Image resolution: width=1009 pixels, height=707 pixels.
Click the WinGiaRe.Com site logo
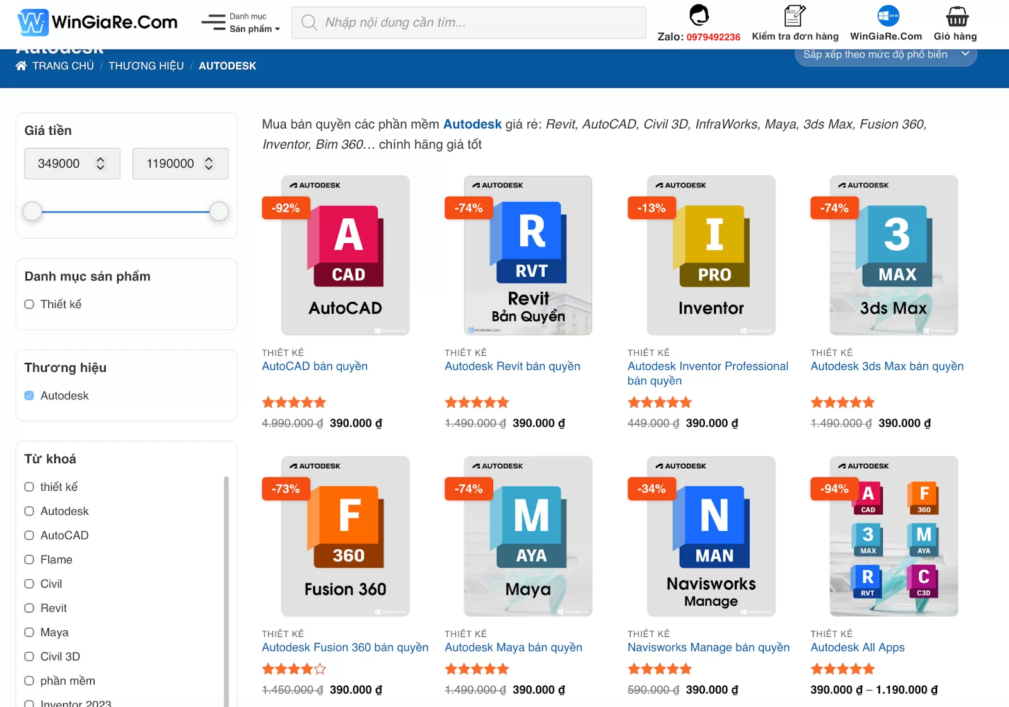click(x=98, y=23)
